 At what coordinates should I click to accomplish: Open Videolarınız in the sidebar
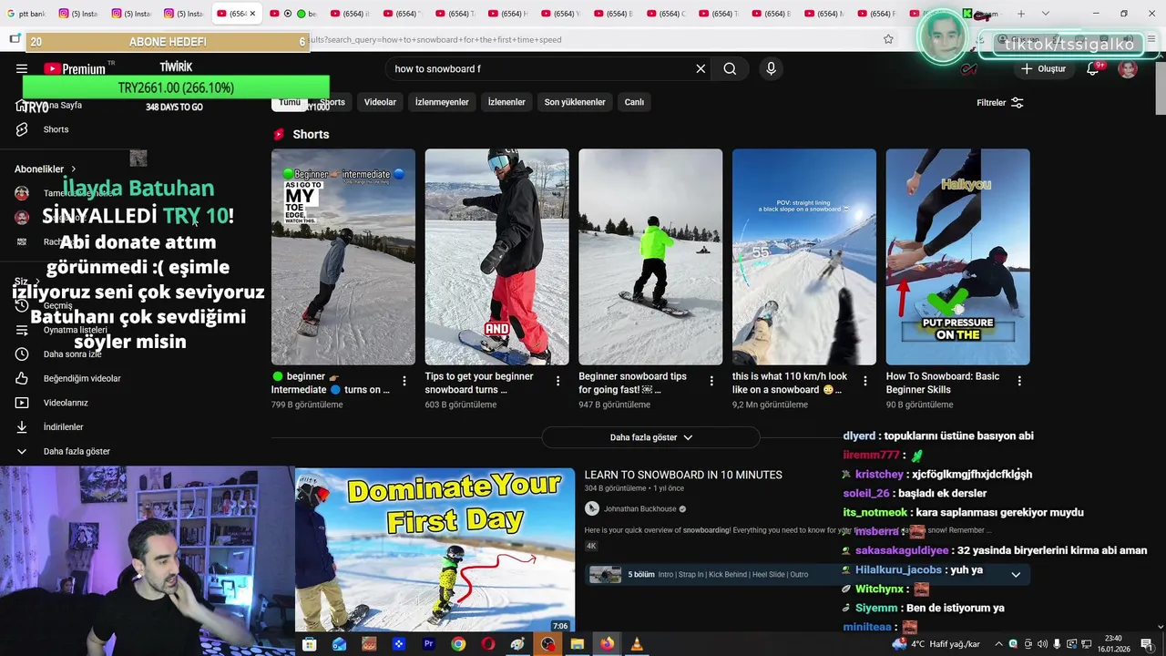(66, 403)
